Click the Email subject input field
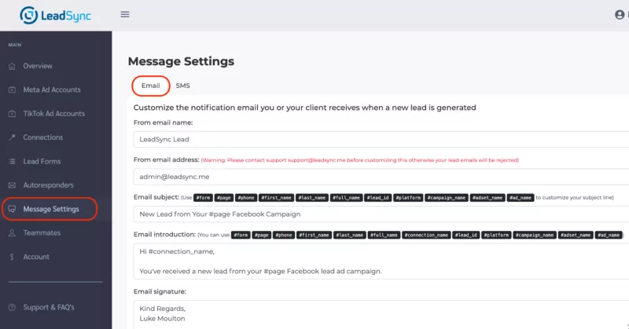The height and width of the screenshot is (329, 629). pos(381,214)
